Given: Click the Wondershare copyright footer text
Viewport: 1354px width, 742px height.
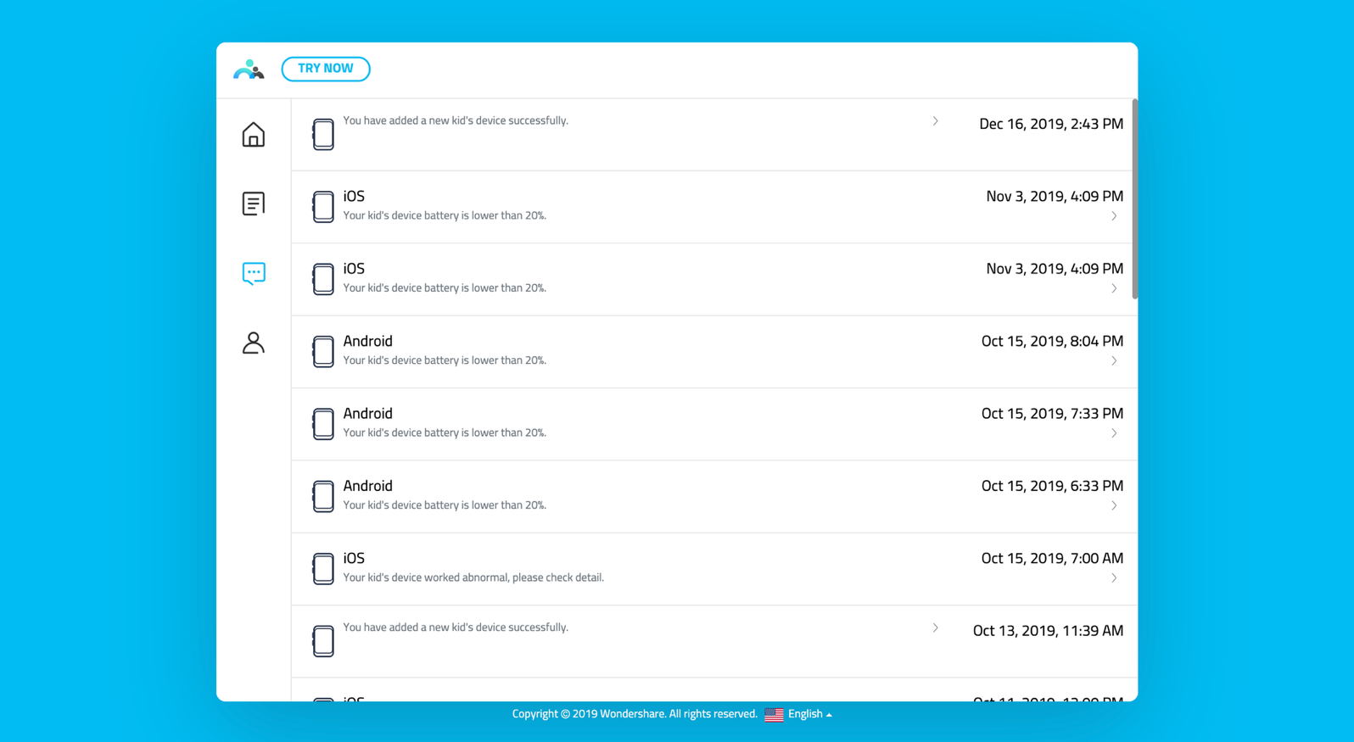Looking at the screenshot, I should click(x=635, y=714).
